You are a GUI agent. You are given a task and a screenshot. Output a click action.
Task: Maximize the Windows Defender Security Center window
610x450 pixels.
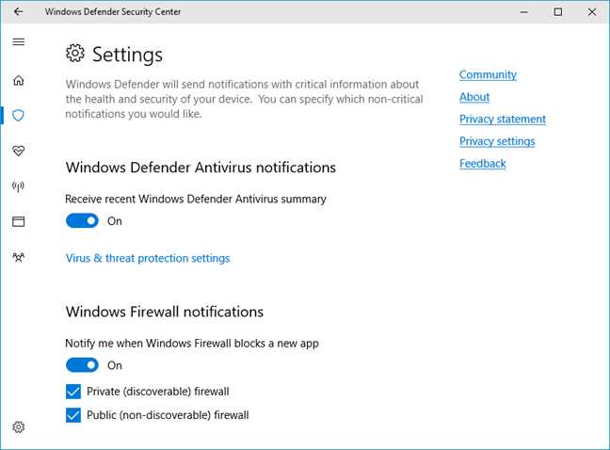point(558,12)
